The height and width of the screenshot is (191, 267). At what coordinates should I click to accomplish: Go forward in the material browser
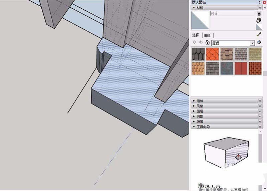pyautogui.click(x=201, y=42)
